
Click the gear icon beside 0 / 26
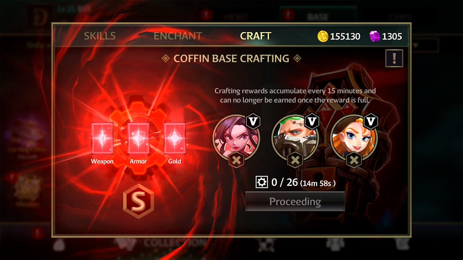262,182
